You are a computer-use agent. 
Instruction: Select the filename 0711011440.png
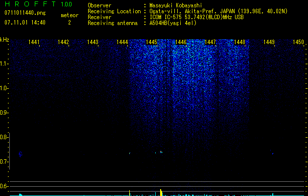(x=25, y=13)
